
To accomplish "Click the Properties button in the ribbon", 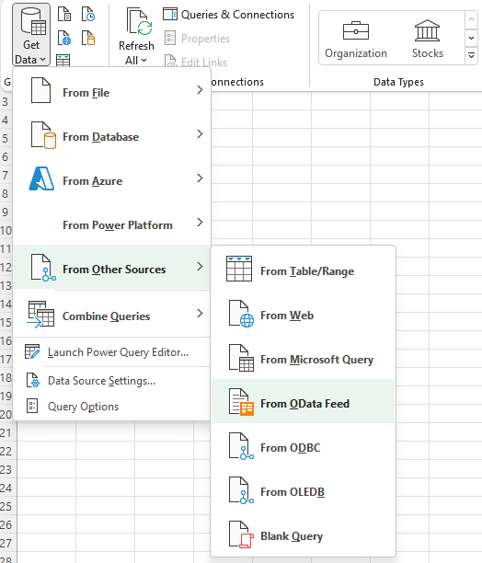I will (198, 38).
